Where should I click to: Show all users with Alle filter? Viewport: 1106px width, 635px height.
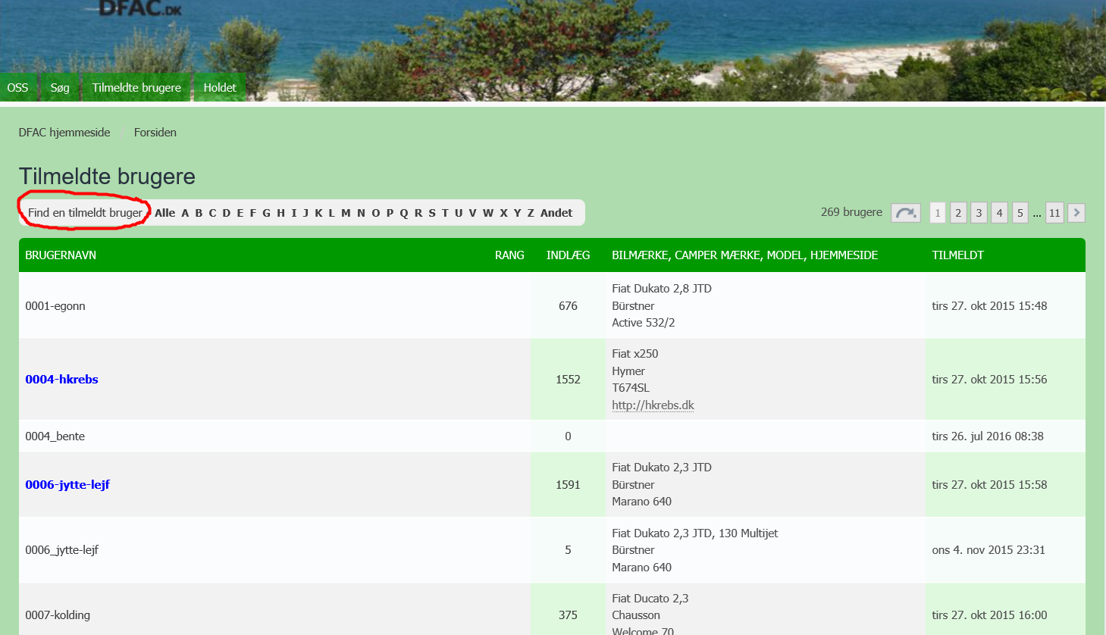tap(164, 213)
